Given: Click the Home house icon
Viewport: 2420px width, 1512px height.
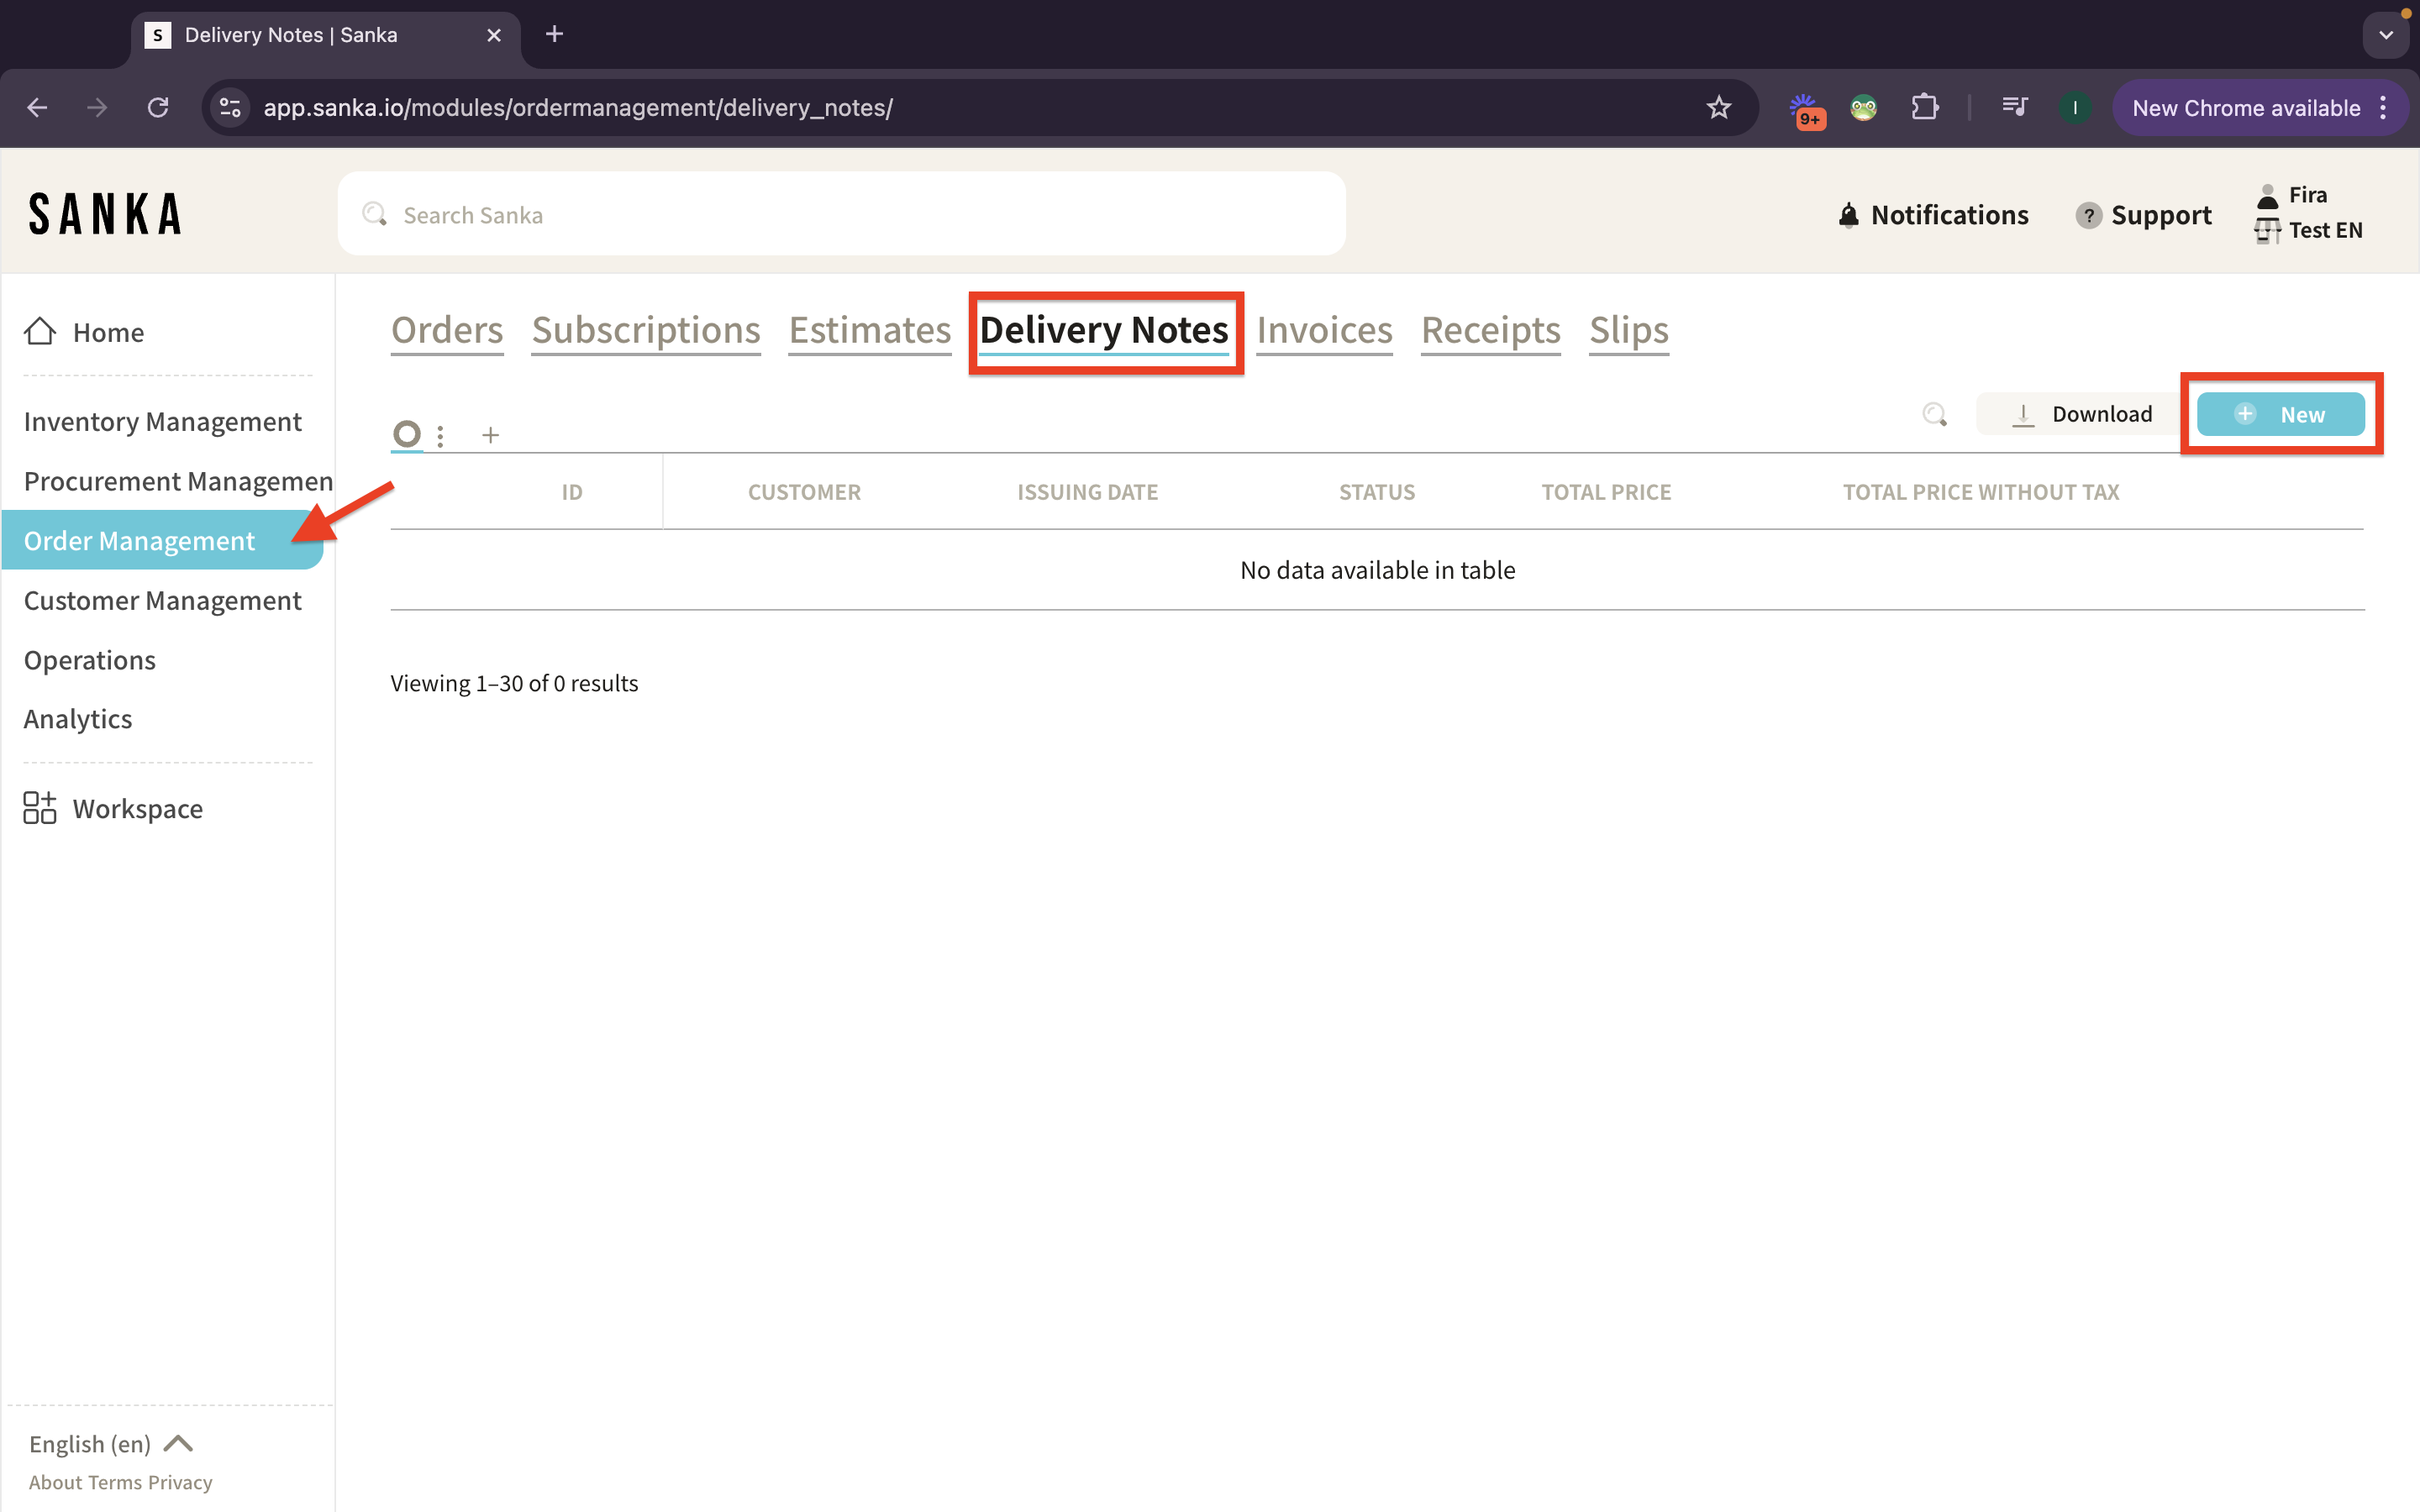Looking at the screenshot, I should 40,331.
